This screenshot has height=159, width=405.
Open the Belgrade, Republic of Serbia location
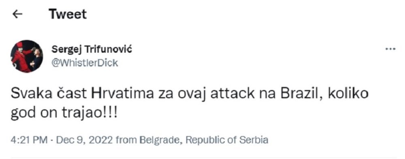[204, 140]
